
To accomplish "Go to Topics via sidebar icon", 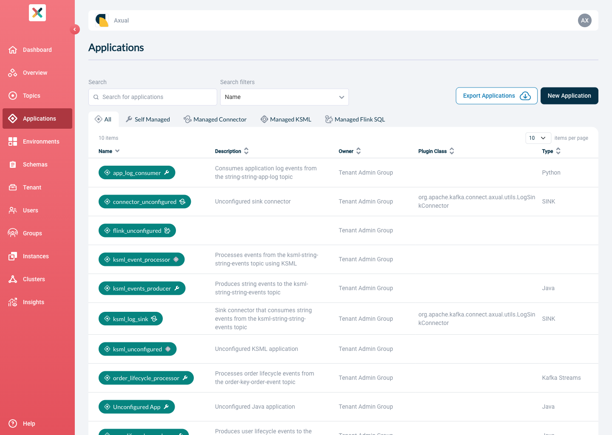I will click(x=13, y=96).
